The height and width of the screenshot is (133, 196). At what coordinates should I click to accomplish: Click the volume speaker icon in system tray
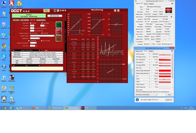pyautogui.click(x=182, y=108)
